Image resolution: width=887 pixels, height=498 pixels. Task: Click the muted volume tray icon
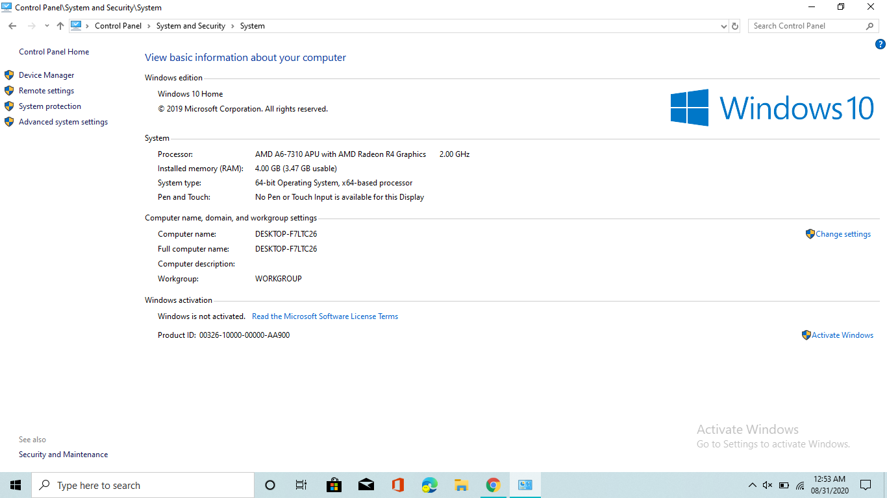pyautogui.click(x=768, y=485)
